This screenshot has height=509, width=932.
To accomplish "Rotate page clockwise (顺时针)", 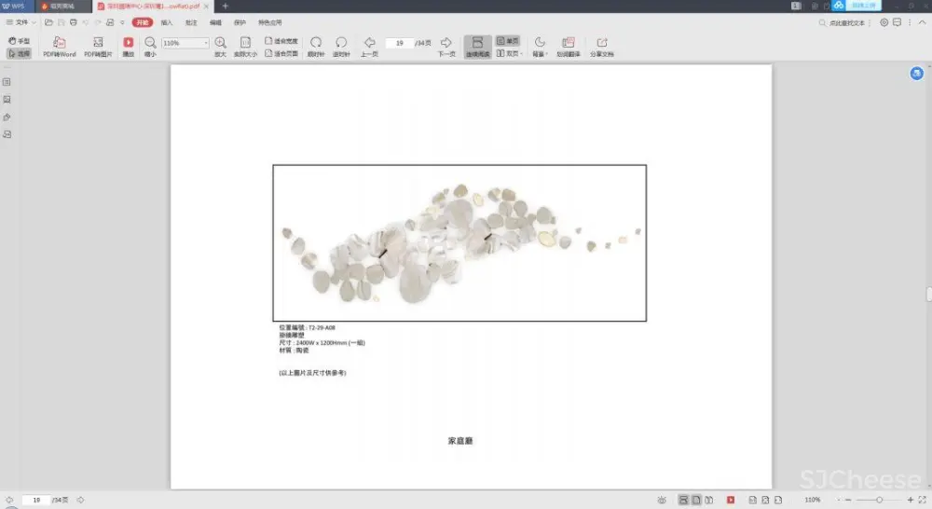I will [316, 47].
